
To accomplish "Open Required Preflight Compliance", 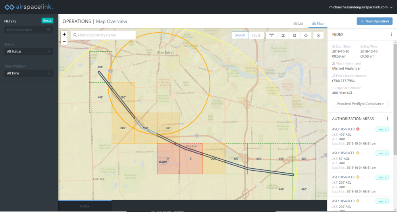I will (x=360, y=103).
